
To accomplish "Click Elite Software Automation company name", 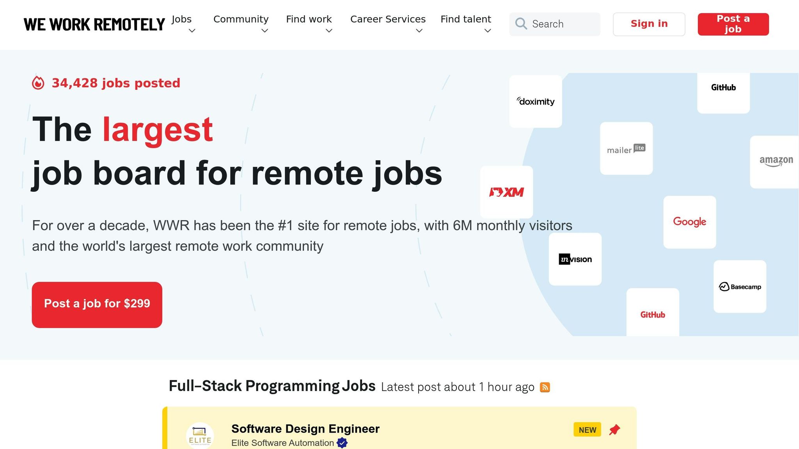I will (x=282, y=443).
